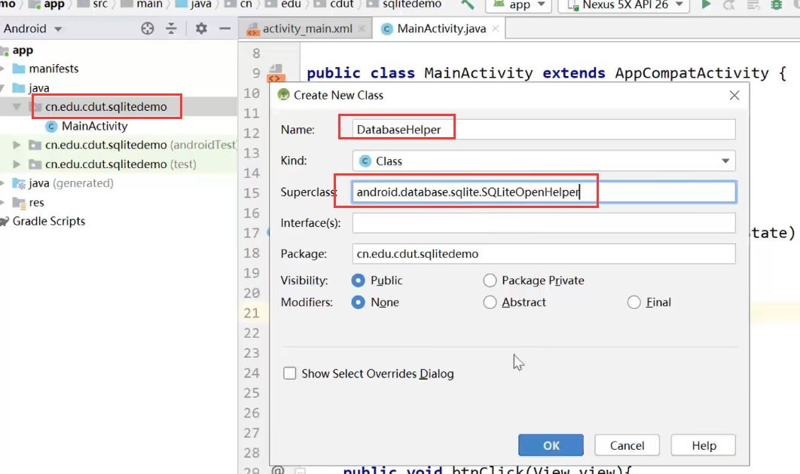Image resolution: width=800 pixels, height=474 pixels.
Task: Enable Show Select Overrides Dialog checkbox
Action: coord(289,374)
